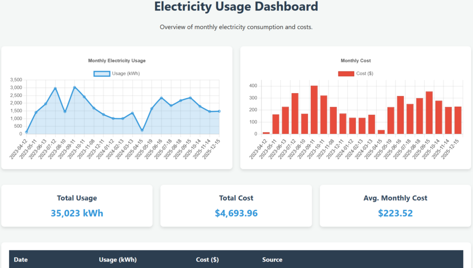The height and width of the screenshot is (268, 473).
Task: Select the 2023-07-12 data point on usage line
Action: pos(55,88)
